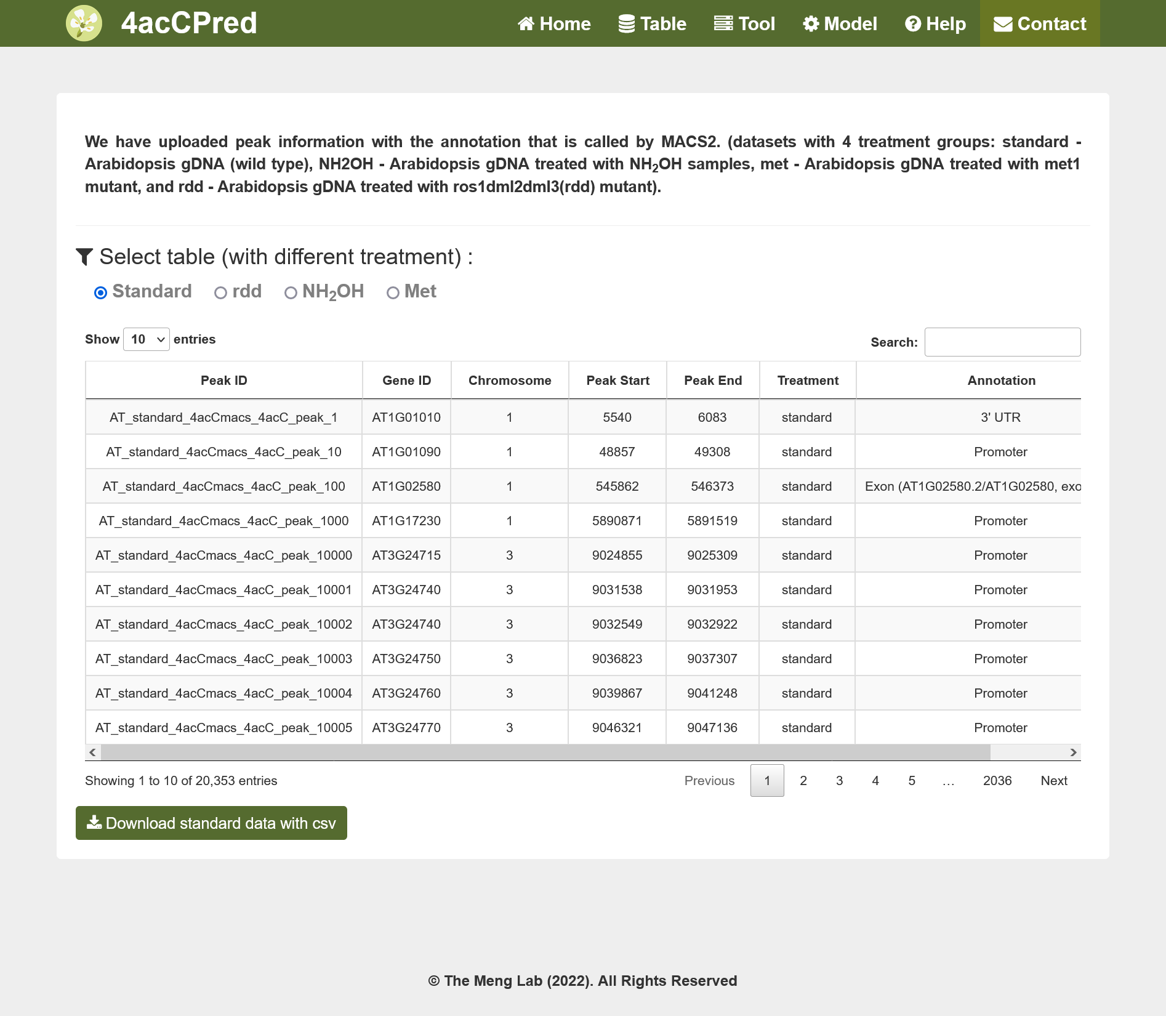Select the NH2OH treatment radio button
1166x1016 pixels.
tap(291, 292)
